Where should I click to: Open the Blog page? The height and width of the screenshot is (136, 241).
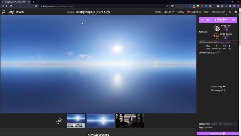(x=206, y=12)
